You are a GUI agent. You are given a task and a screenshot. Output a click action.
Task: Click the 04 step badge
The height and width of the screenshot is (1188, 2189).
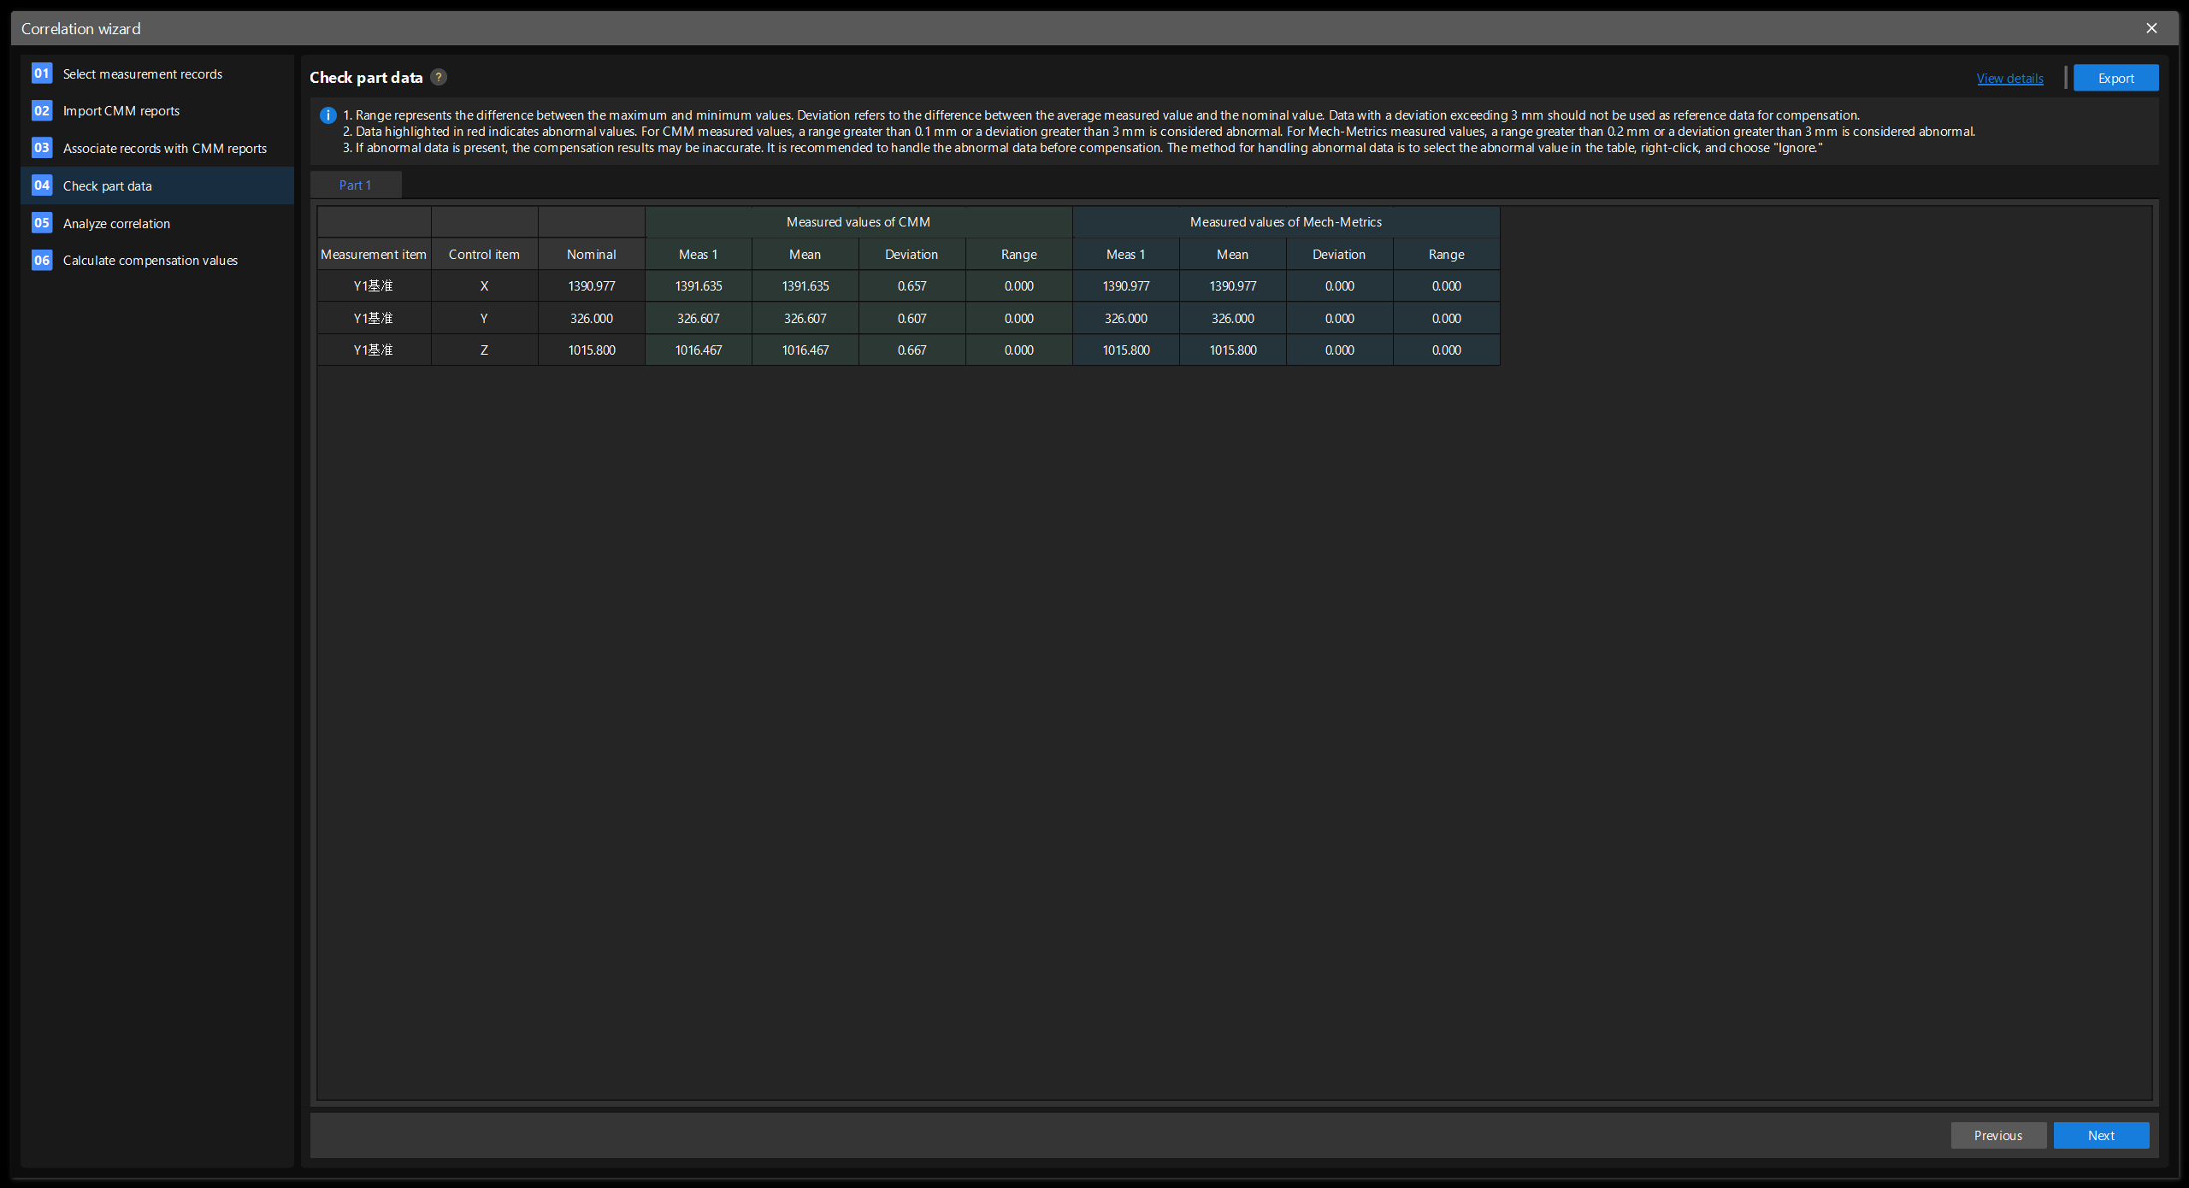click(x=41, y=185)
